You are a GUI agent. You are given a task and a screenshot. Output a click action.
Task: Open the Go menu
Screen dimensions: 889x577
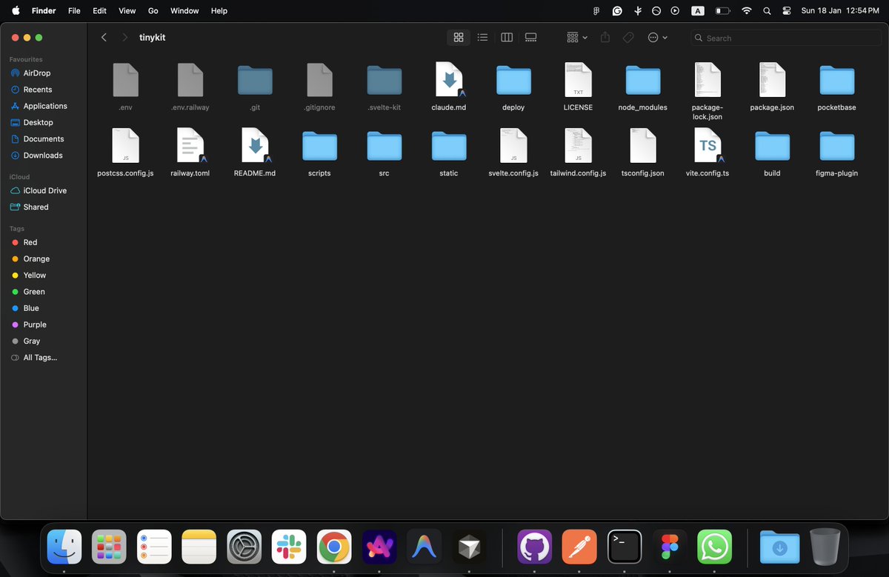153,11
